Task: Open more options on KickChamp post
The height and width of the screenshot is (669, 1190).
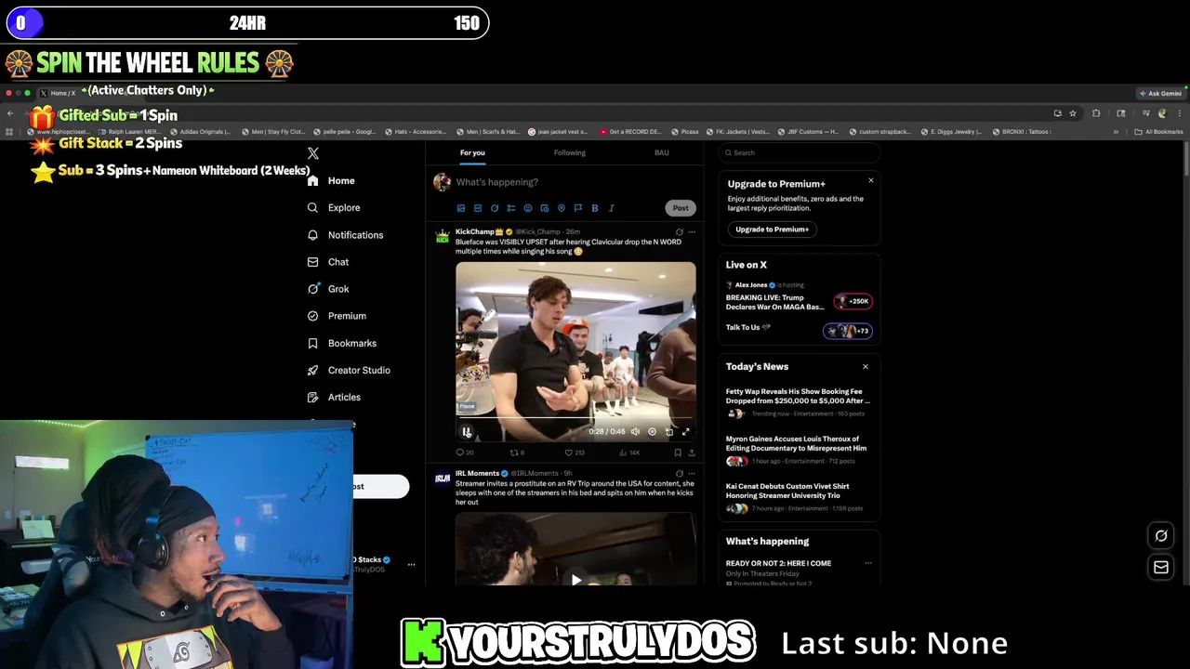Action: (x=691, y=232)
